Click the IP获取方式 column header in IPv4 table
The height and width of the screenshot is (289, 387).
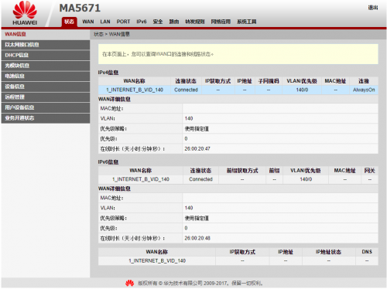pyautogui.click(x=218, y=81)
